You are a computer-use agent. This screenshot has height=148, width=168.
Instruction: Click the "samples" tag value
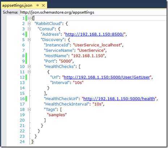pyautogui.click(x=57, y=115)
